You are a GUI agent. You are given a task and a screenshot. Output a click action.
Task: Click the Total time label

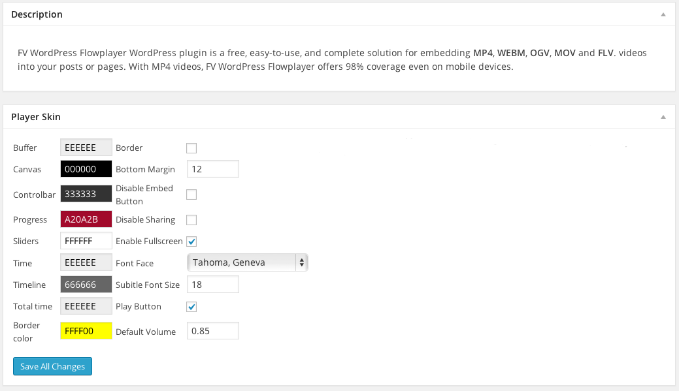(33, 307)
